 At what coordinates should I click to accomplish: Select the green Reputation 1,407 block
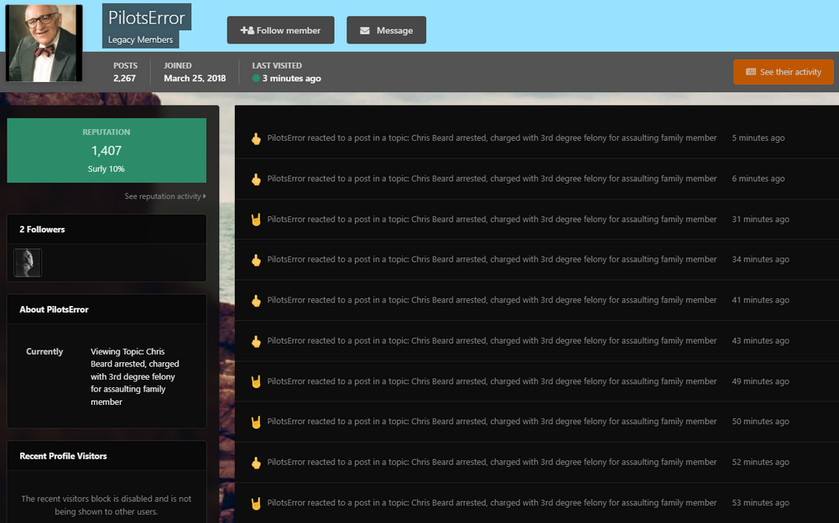click(x=107, y=150)
